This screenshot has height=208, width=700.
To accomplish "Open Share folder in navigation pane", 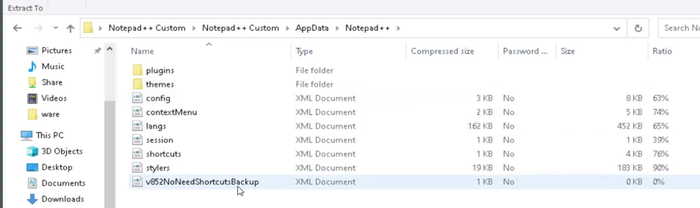I will [52, 82].
